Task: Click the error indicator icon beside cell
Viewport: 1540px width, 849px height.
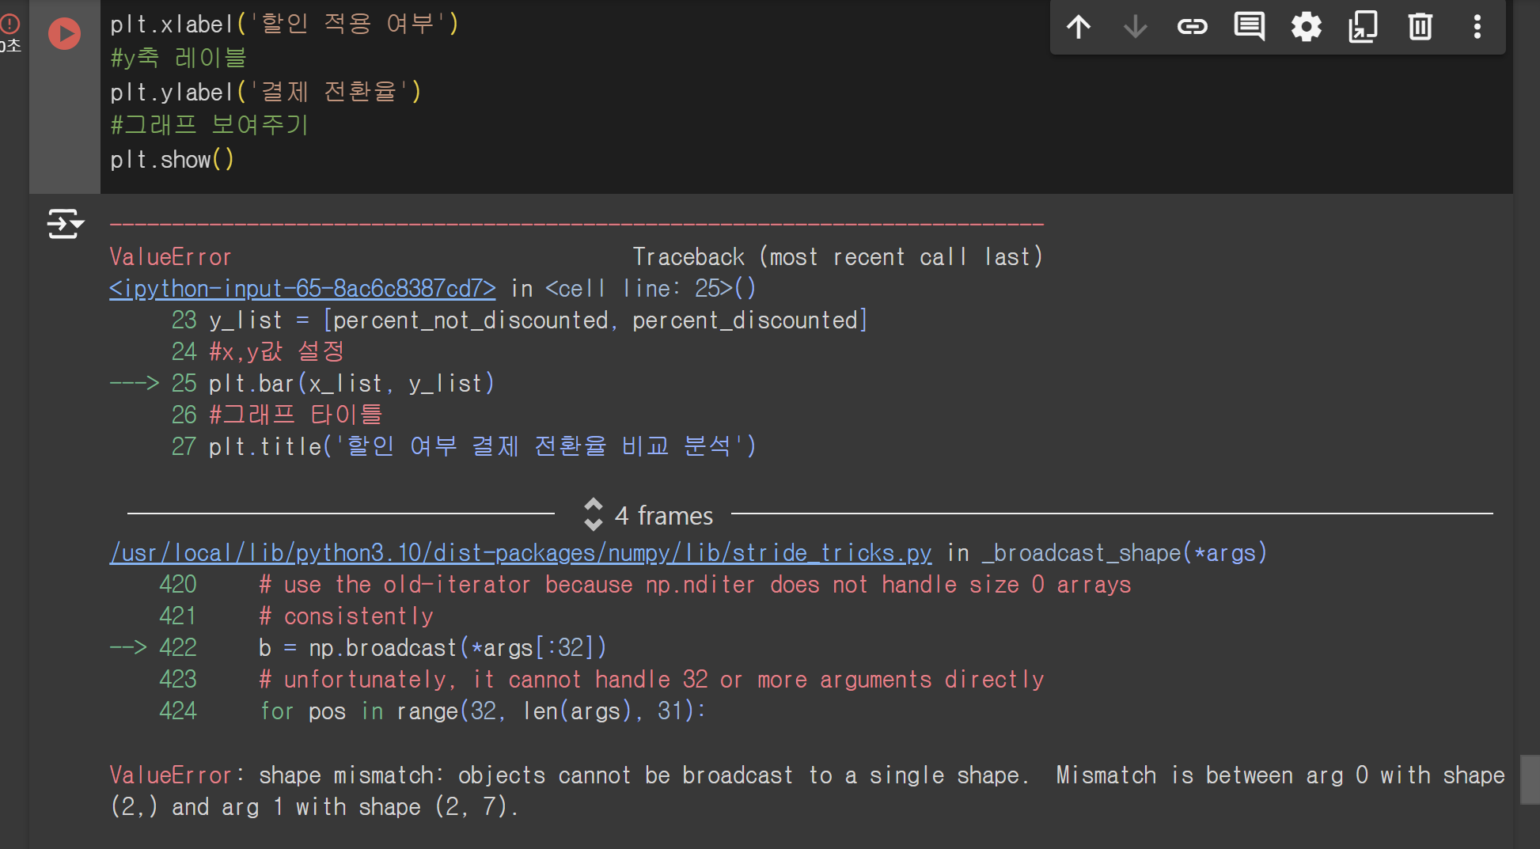Action: pyautogui.click(x=10, y=25)
